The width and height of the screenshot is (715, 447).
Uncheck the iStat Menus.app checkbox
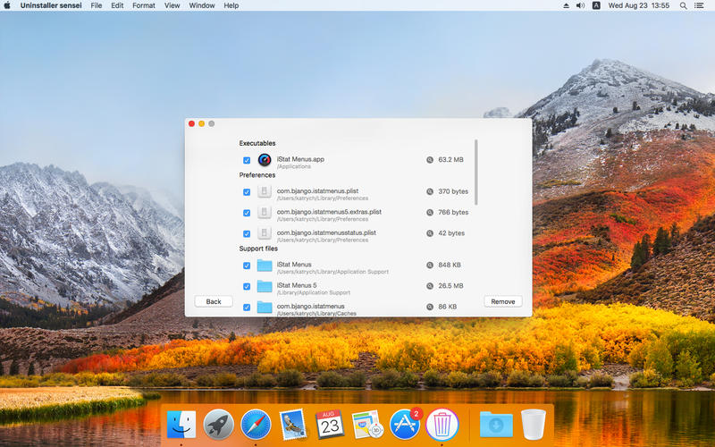point(247,160)
